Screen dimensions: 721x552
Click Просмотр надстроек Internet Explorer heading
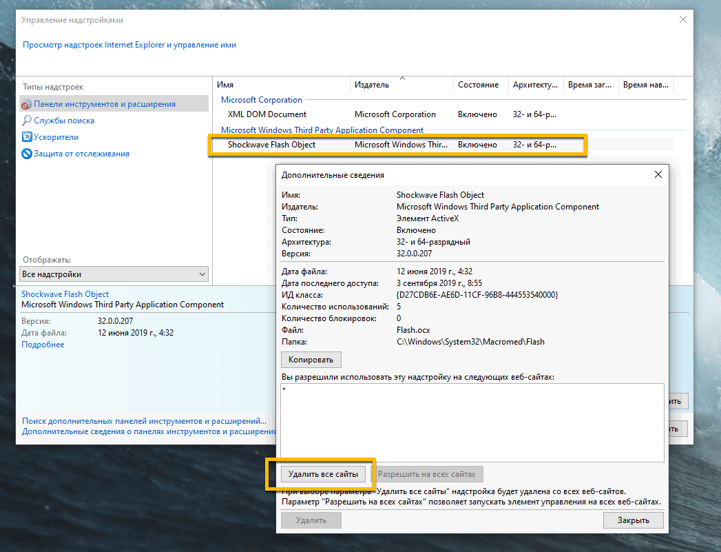pyautogui.click(x=128, y=44)
